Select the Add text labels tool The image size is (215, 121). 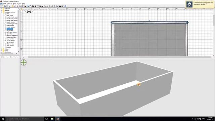42,6
